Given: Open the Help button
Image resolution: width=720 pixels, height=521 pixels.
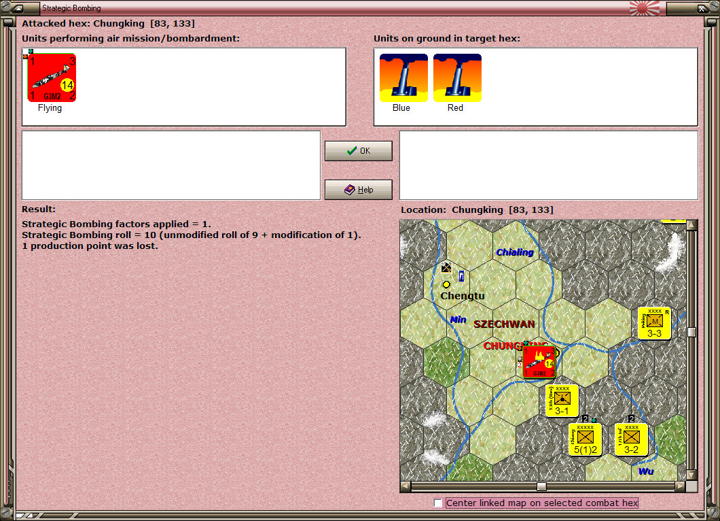Looking at the screenshot, I should 358,190.
